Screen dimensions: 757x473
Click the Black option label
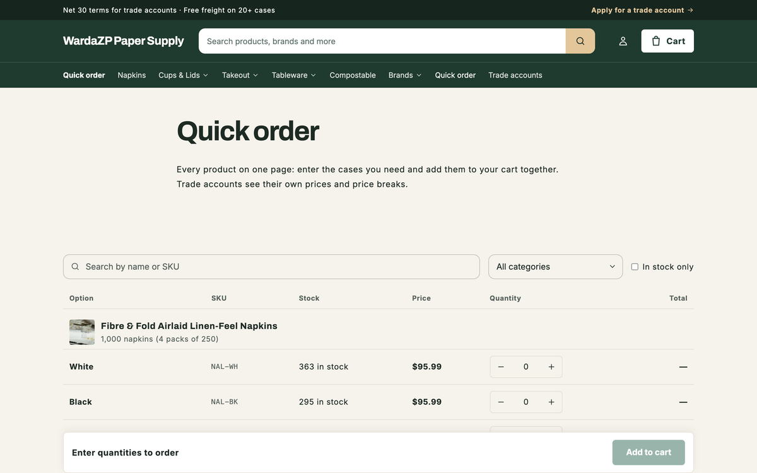point(81,402)
